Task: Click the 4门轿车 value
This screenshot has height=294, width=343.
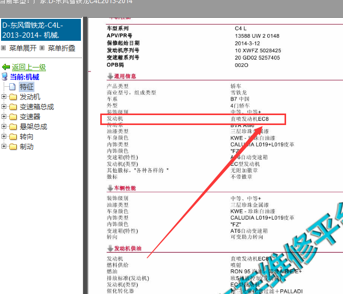Action: click(x=240, y=106)
